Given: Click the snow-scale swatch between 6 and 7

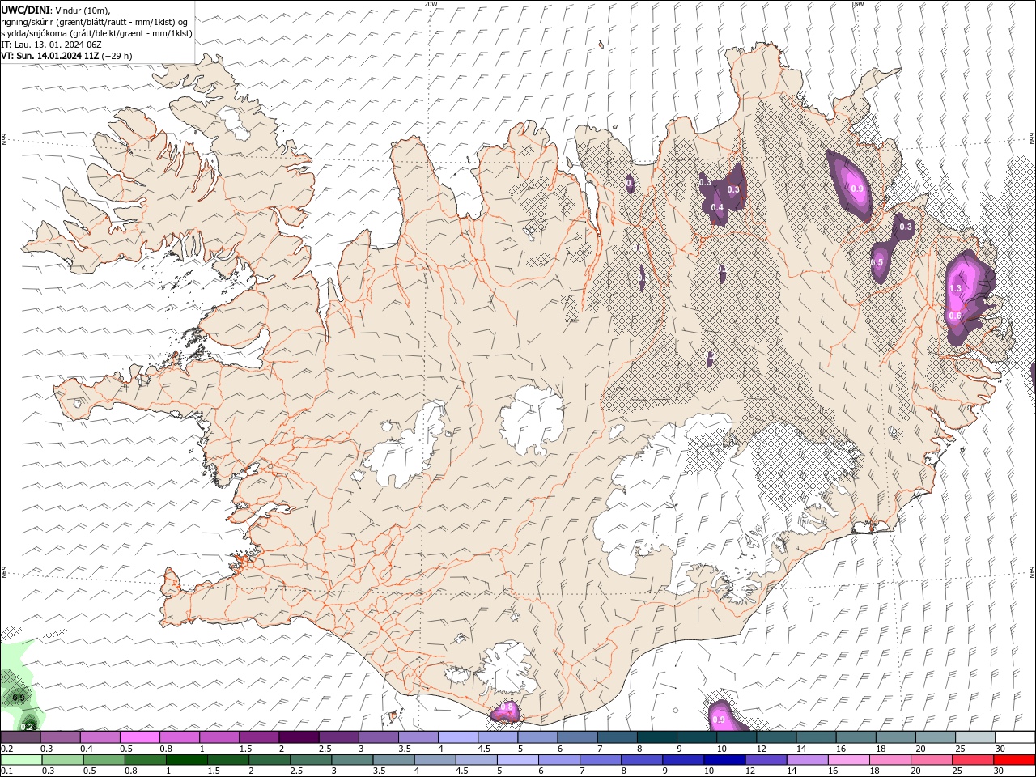Looking at the screenshot, I should (x=577, y=737).
